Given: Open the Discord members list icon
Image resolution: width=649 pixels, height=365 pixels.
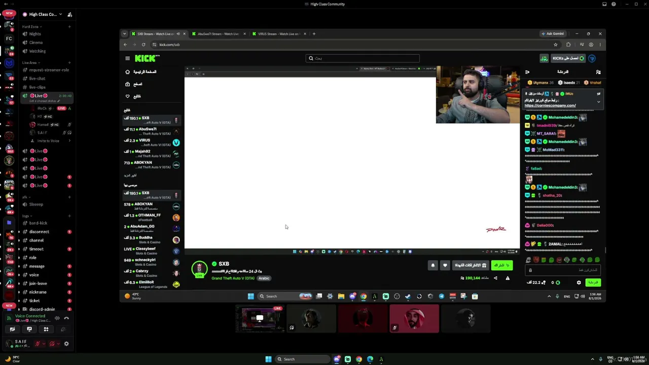Looking at the screenshot, I should (x=69, y=14).
